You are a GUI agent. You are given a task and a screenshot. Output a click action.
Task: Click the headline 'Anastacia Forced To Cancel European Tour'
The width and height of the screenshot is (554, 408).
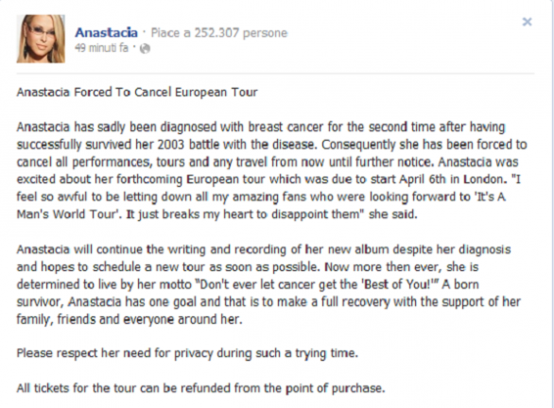[137, 93]
